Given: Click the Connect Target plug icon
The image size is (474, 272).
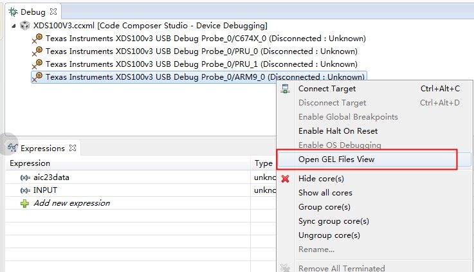Looking at the screenshot, I should (285, 89).
